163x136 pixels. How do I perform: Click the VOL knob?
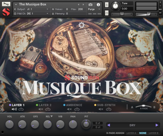click(x=10, y=124)
